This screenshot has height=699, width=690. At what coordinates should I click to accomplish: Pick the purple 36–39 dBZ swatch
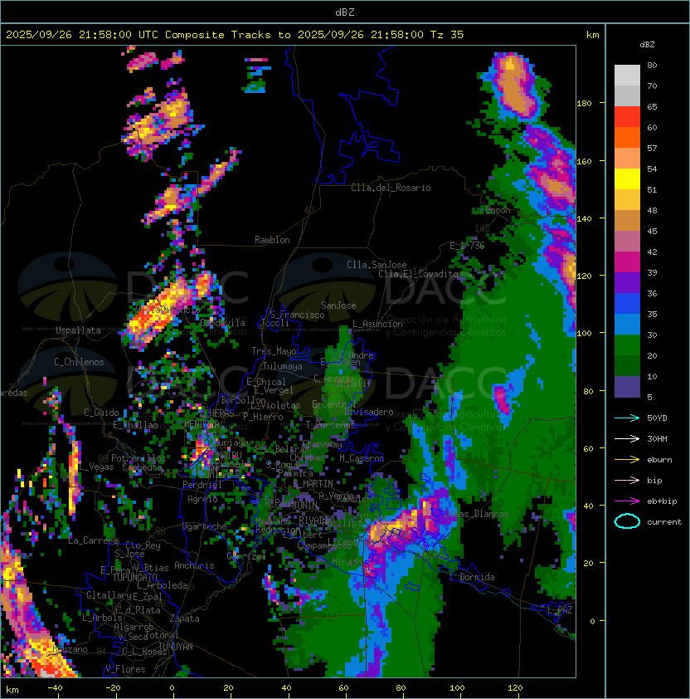(627, 283)
